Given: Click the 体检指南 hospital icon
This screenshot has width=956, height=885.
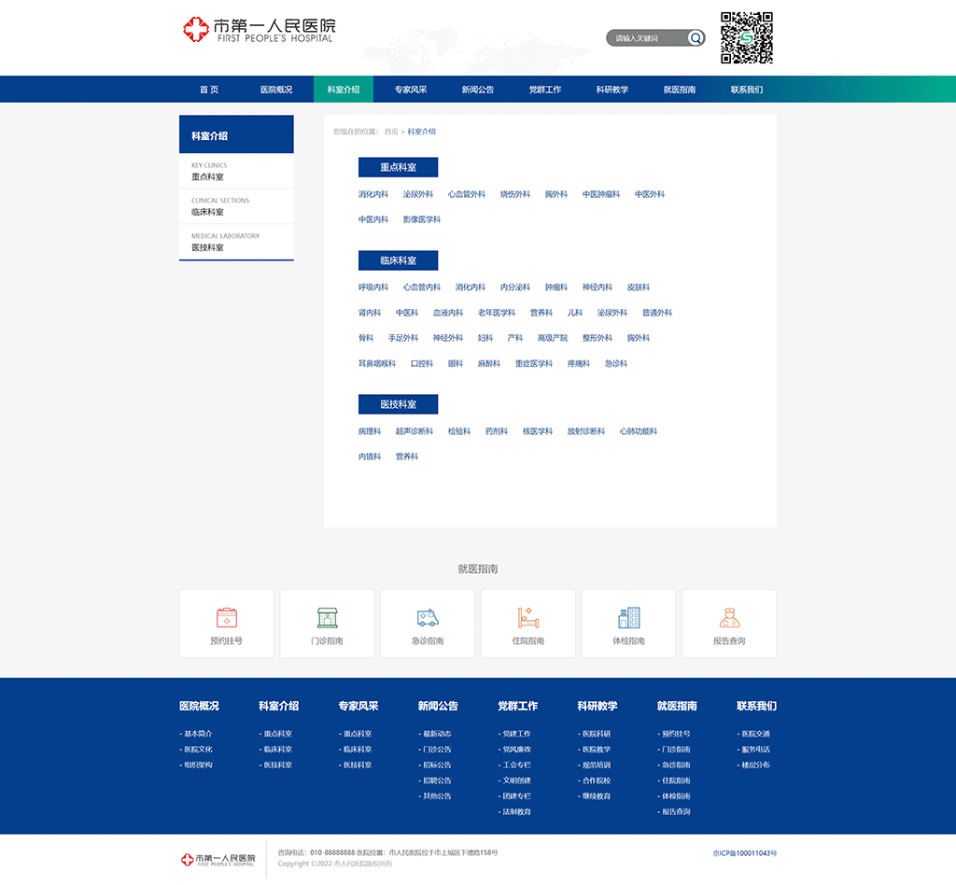Looking at the screenshot, I should point(628,617).
